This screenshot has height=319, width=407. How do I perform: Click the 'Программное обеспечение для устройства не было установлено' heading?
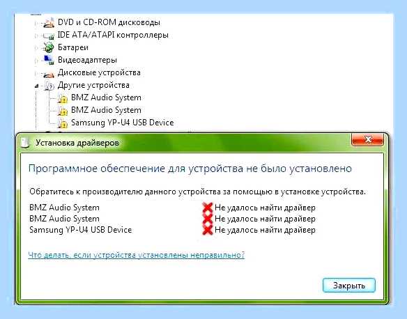coord(190,169)
